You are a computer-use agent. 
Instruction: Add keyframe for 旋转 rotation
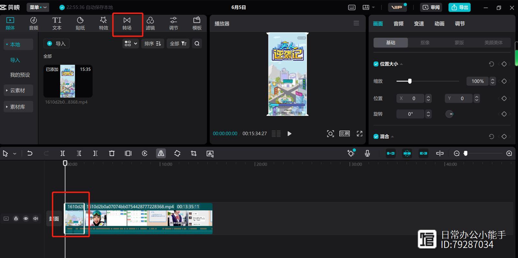(x=504, y=114)
